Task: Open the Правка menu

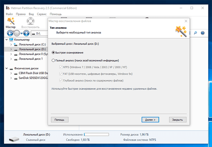Action: 21,14
